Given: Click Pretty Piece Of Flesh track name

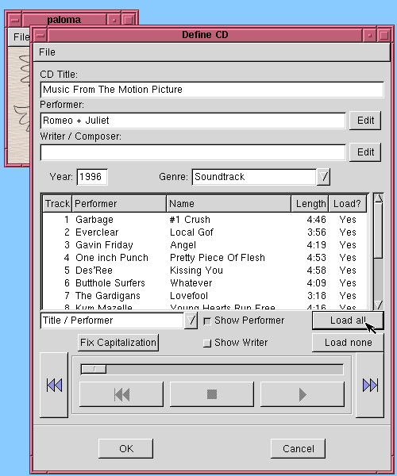Looking at the screenshot, I should [218, 258].
